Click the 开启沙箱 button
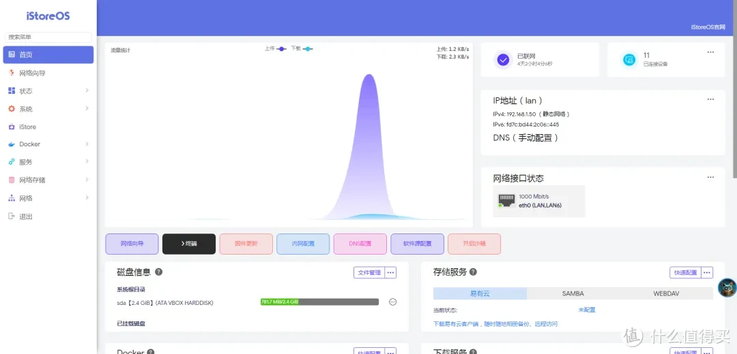 coord(474,244)
